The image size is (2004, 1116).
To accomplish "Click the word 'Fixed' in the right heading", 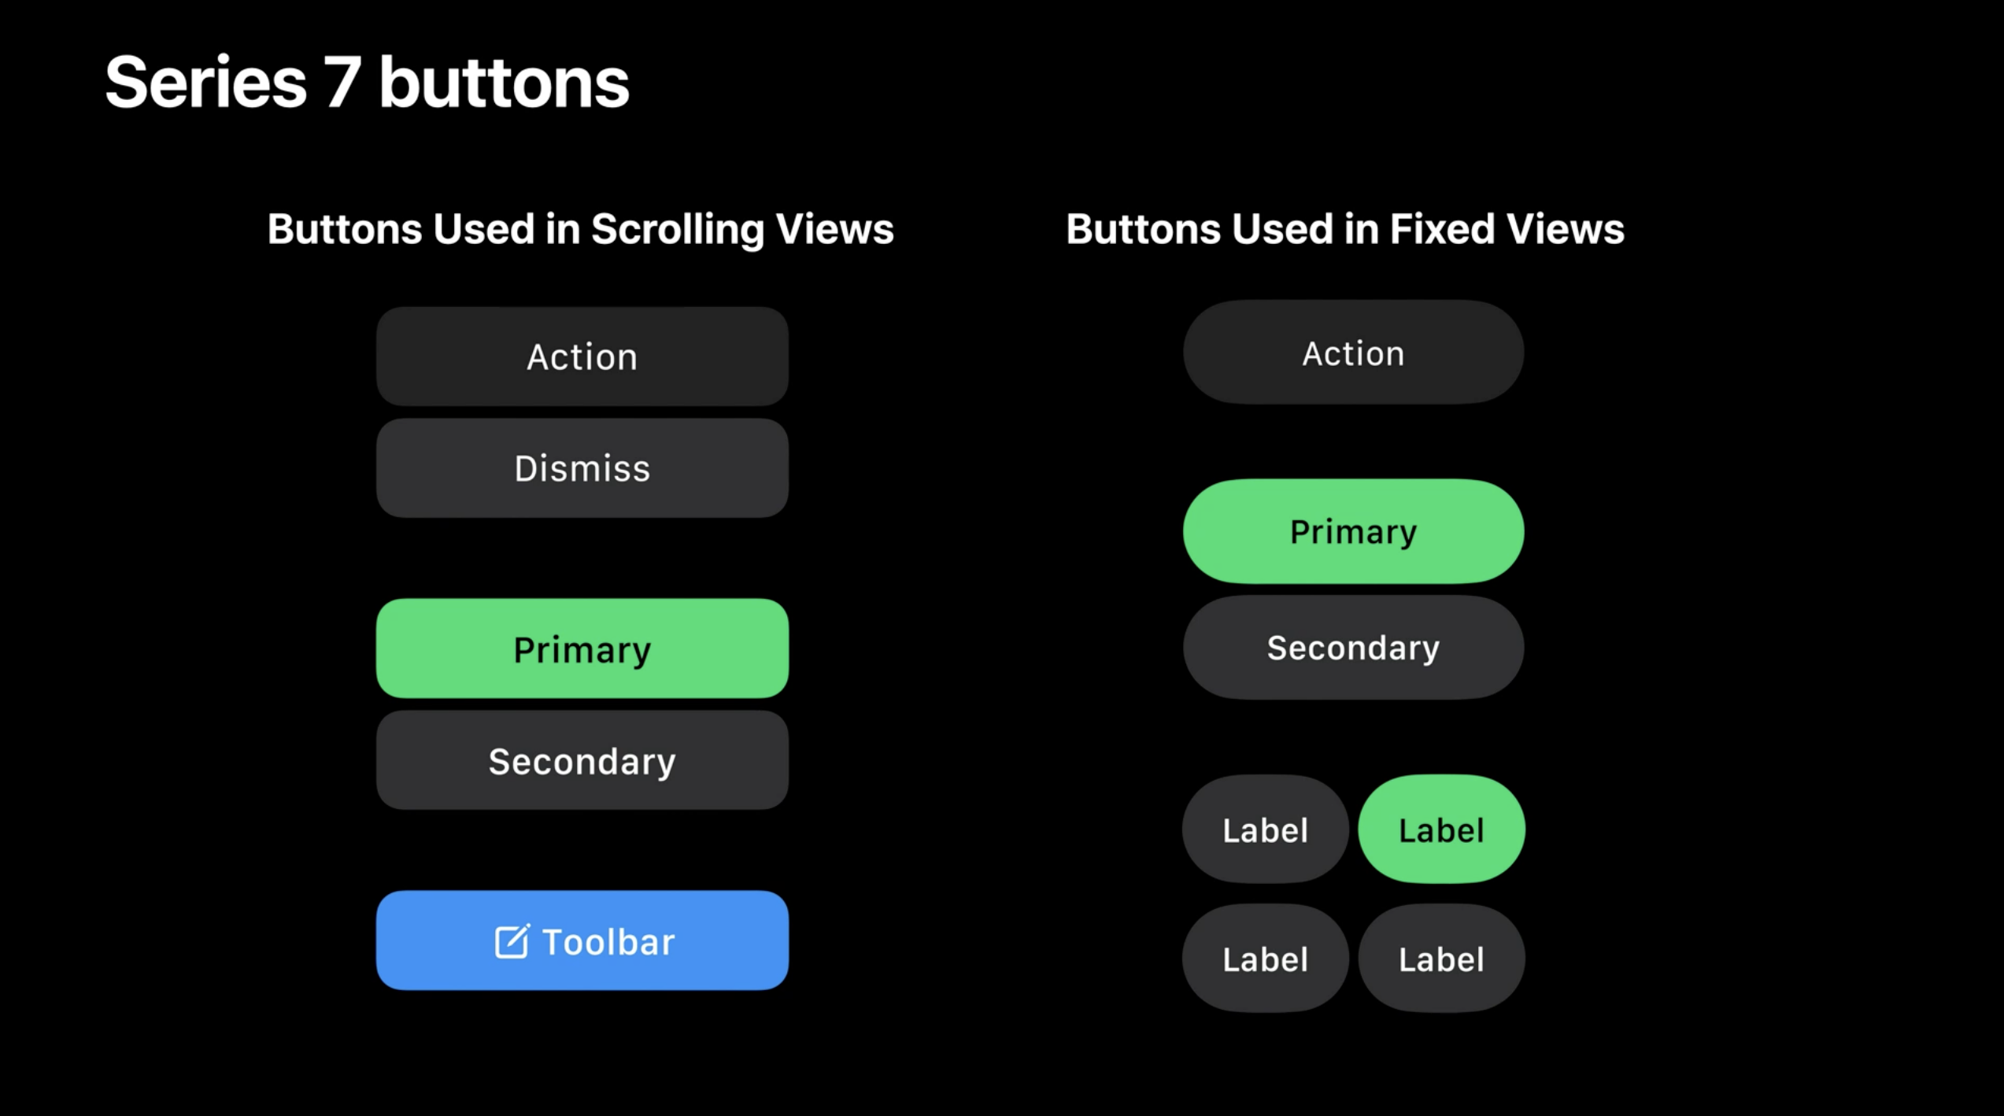I will (1442, 229).
